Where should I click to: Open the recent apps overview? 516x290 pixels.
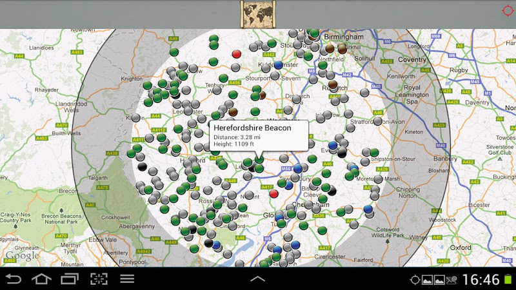click(x=70, y=279)
